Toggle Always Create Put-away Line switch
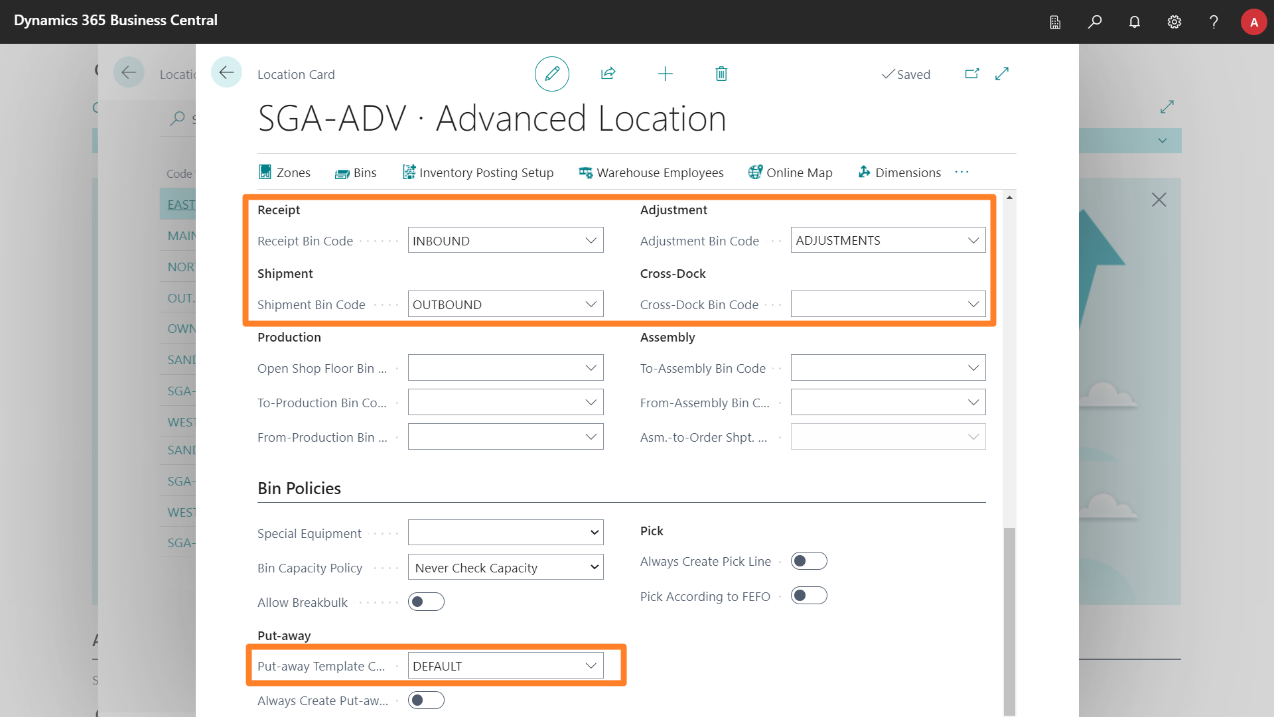Viewport: 1274px width, 717px height. (426, 700)
